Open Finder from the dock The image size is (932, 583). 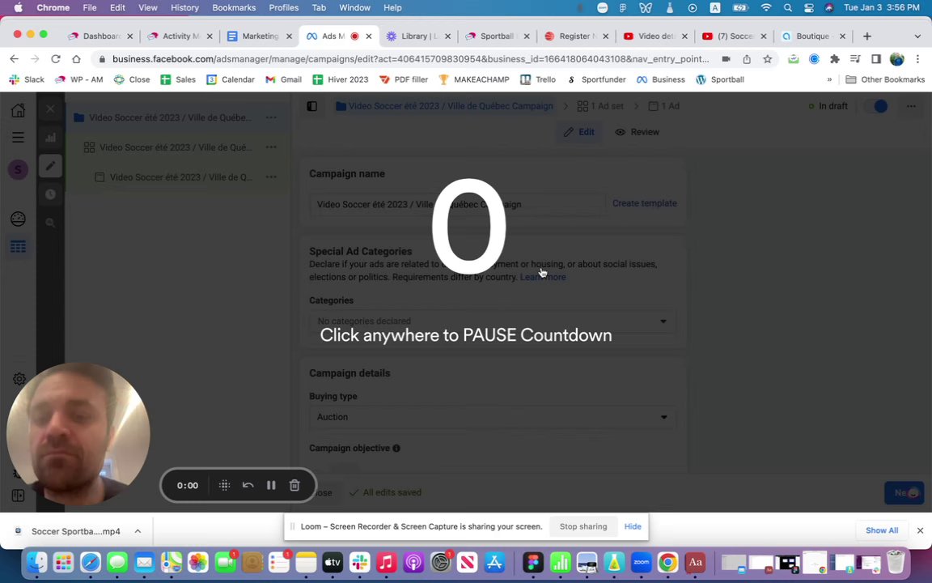pos(36,562)
